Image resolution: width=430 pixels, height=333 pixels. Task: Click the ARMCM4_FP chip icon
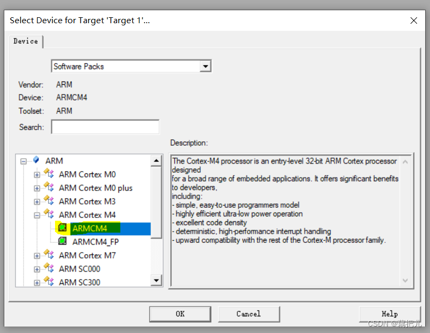(62, 241)
